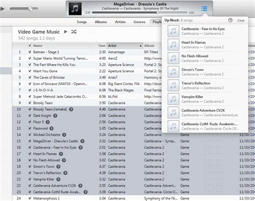Viewport: 255px width, 201px height.
Task: Click artwork of Trevor's Reflection in Up Next
Action: [x=173, y=86]
